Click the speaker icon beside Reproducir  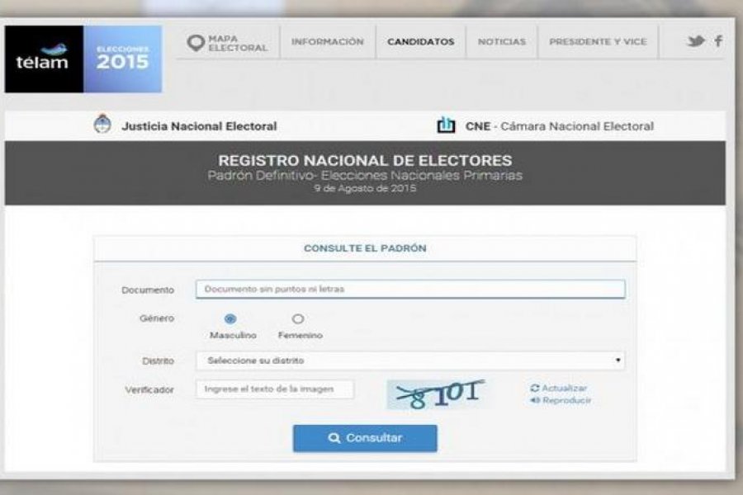point(535,401)
